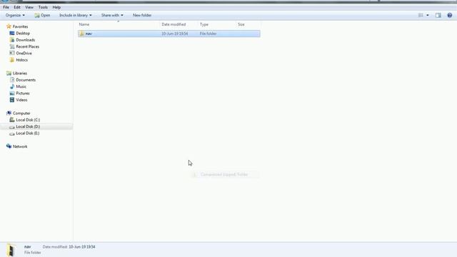Image resolution: width=457 pixels, height=257 pixels.
Task: Click the Network icon in sidebar
Action: (9, 146)
